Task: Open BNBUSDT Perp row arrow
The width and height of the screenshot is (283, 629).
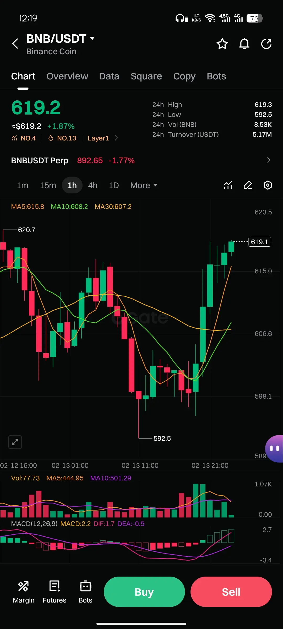Action: [x=268, y=160]
